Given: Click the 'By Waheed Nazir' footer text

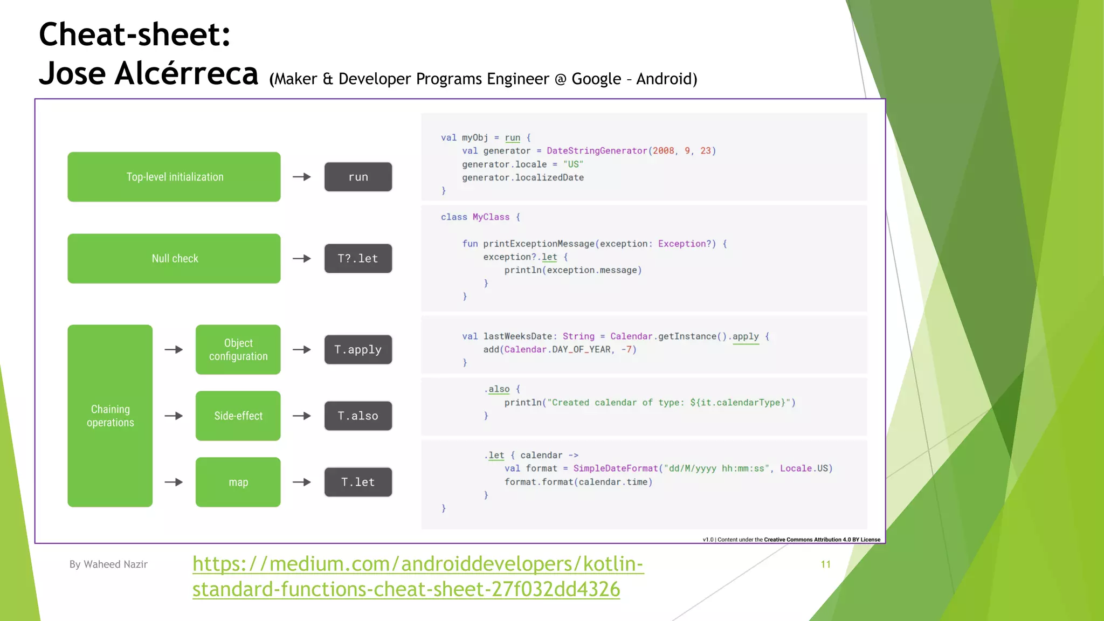Looking at the screenshot, I should (108, 564).
